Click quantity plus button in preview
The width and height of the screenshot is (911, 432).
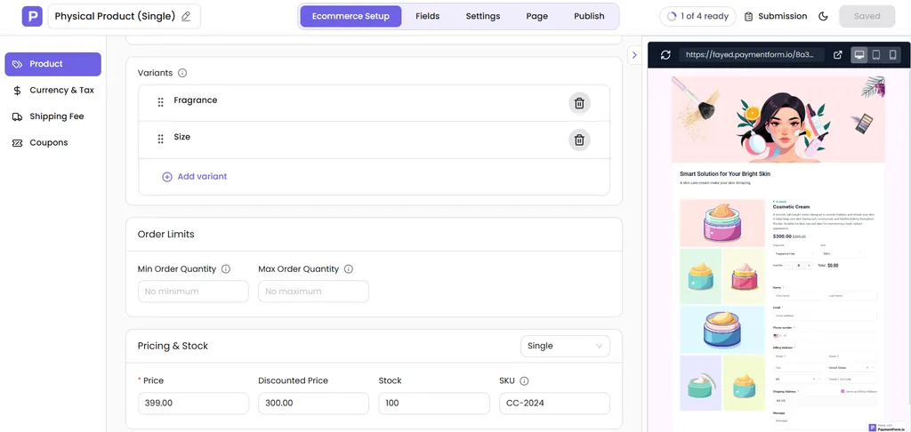pos(809,266)
